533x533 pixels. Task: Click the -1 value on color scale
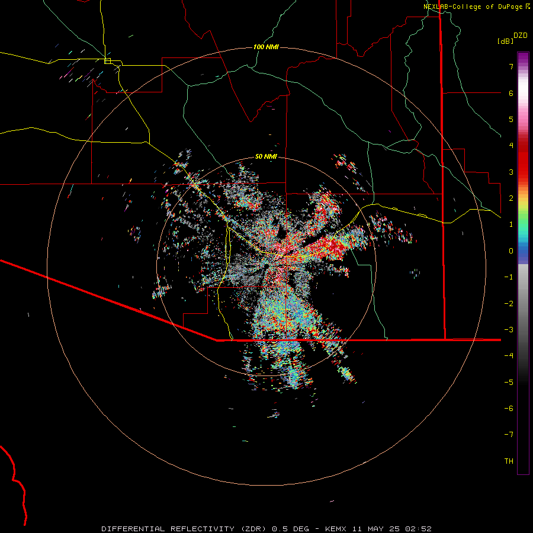[x=509, y=277]
